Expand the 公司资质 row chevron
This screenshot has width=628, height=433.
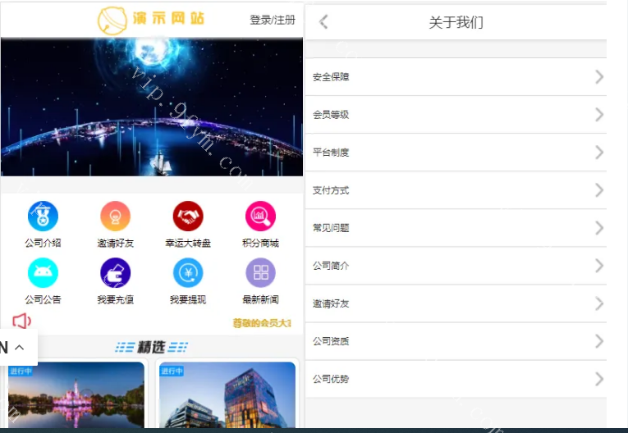[599, 341]
